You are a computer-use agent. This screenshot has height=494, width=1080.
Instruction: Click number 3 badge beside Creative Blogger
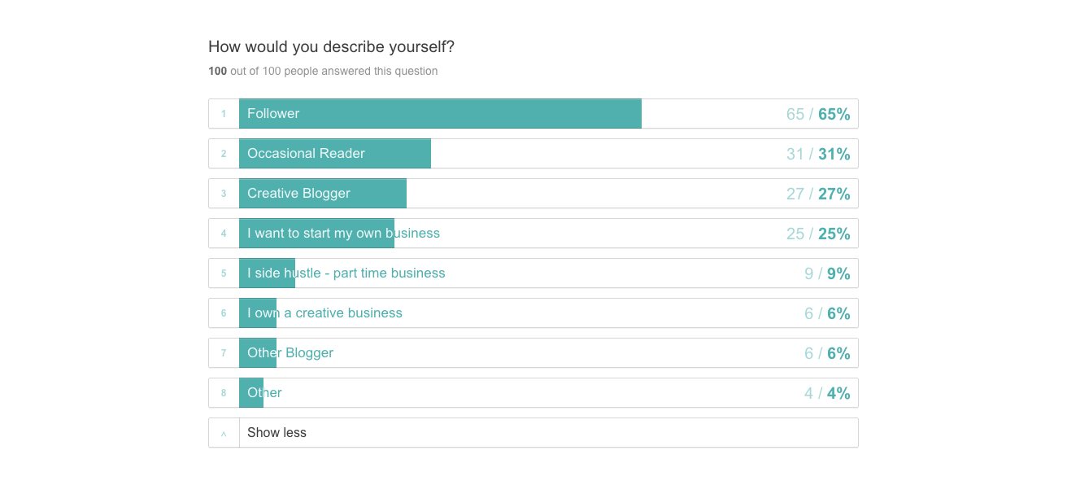[x=224, y=194]
